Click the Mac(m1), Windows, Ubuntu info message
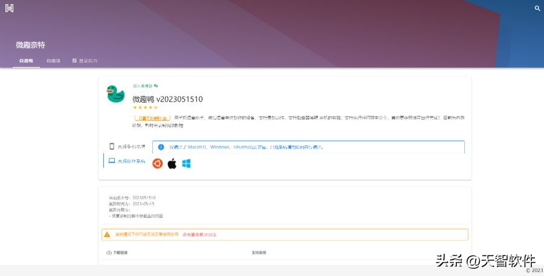544x276 pixels. 247,147
